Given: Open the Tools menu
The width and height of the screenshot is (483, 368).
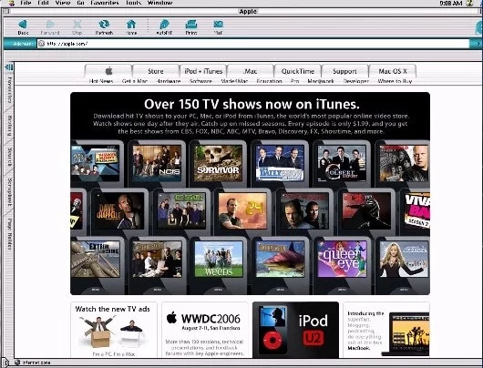Looking at the screenshot, I should 133,3.
